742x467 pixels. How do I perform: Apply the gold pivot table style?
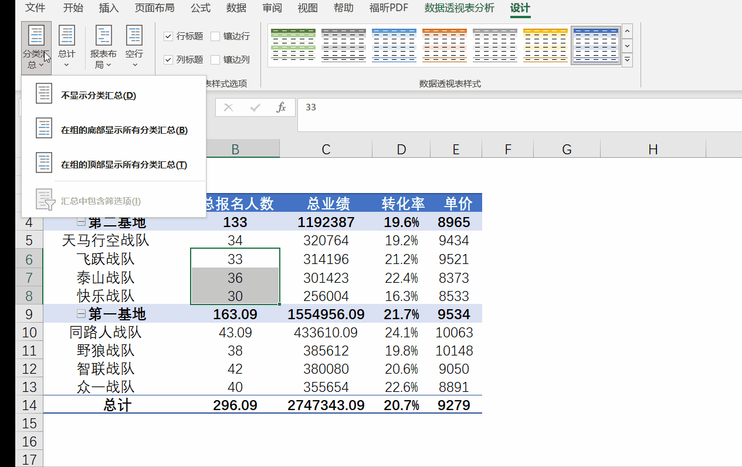pyautogui.click(x=546, y=45)
